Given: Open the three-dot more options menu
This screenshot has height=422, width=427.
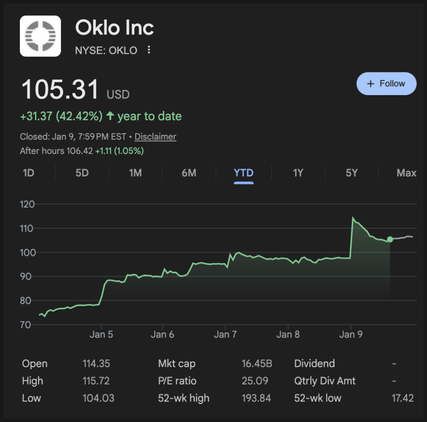Looking at the screenshot, I should coord(149,50).
